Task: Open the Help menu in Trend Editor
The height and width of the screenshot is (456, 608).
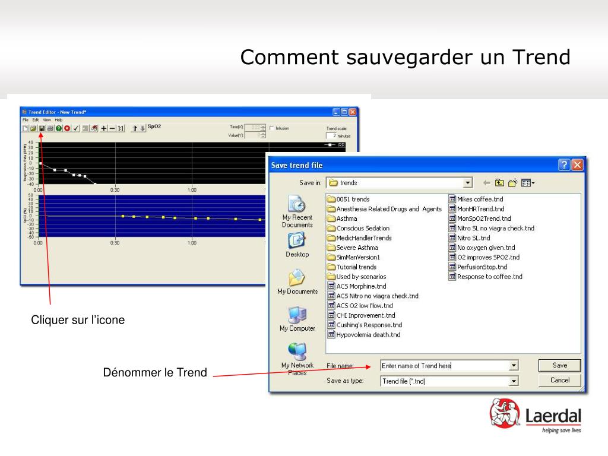Action: pyautogui.click(x=59, y=120)
